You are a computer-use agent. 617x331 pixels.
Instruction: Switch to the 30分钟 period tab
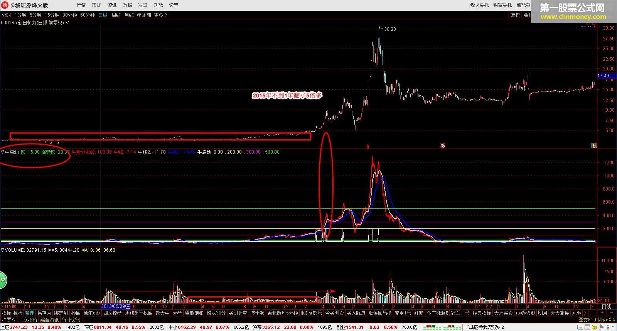coord(70,15)
